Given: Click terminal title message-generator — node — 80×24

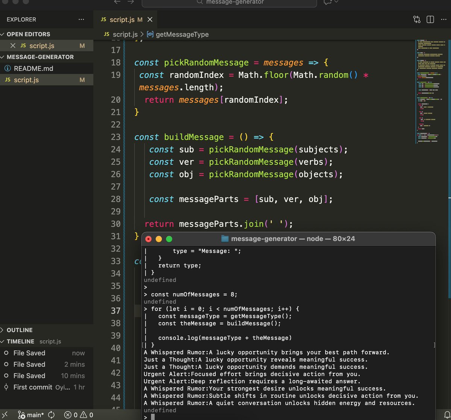Looking at the screenshot, I should tap(293, 239).
